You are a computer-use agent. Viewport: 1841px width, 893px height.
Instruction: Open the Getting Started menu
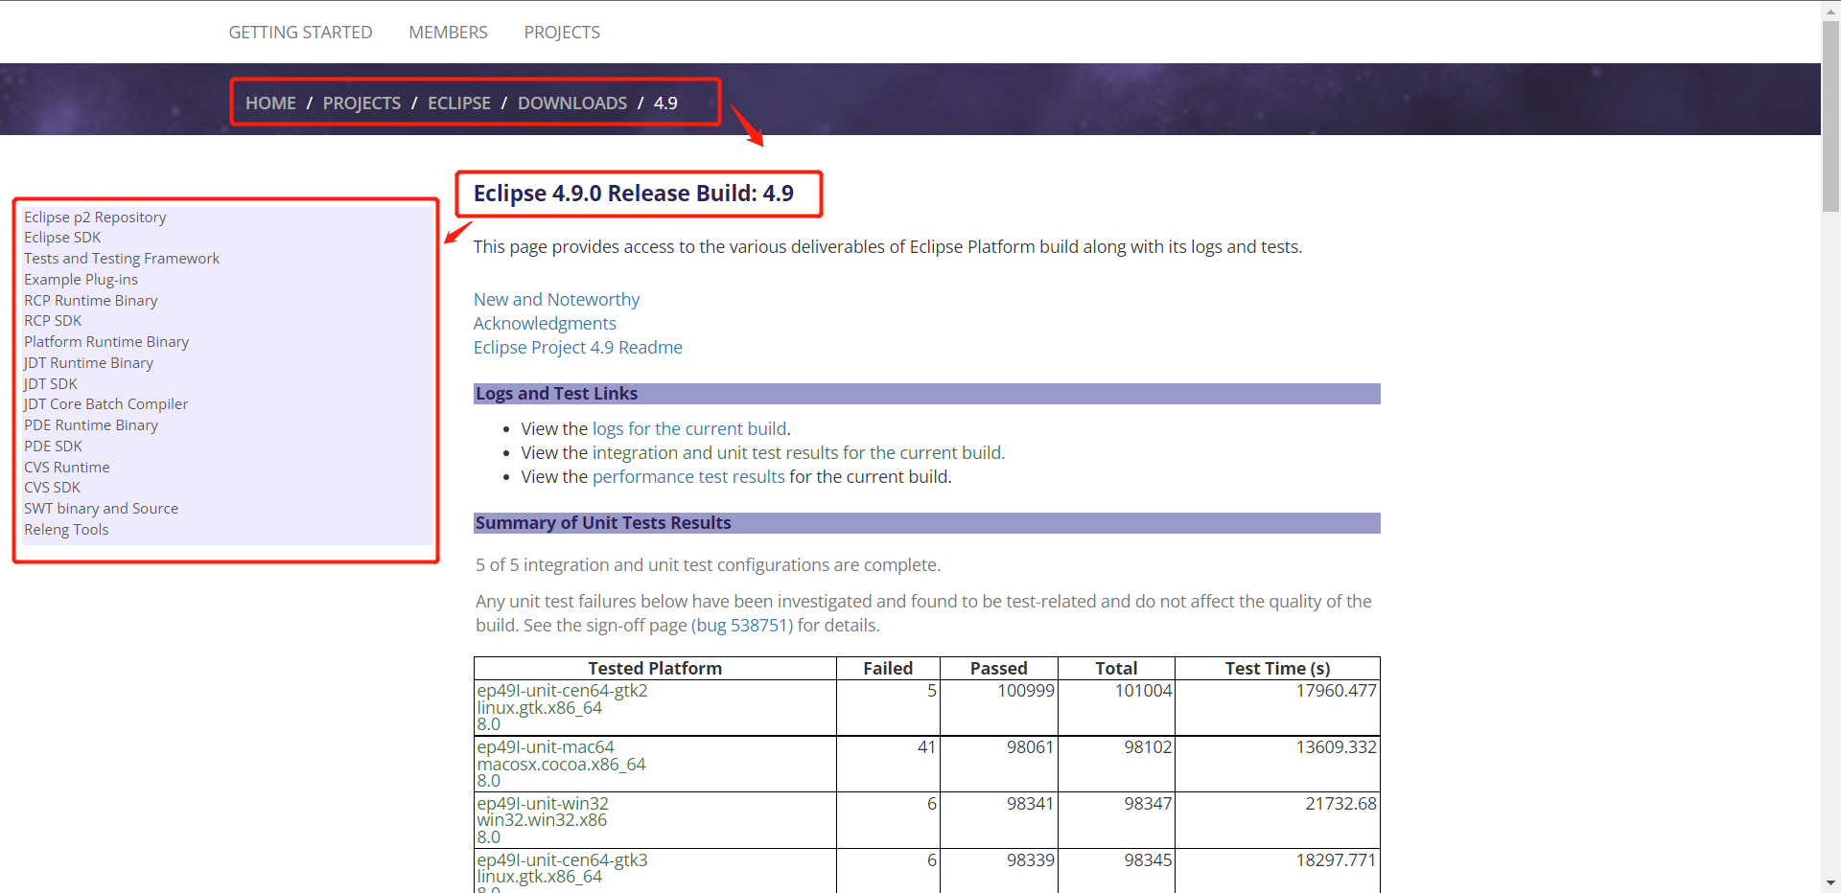tap(300, 33)
